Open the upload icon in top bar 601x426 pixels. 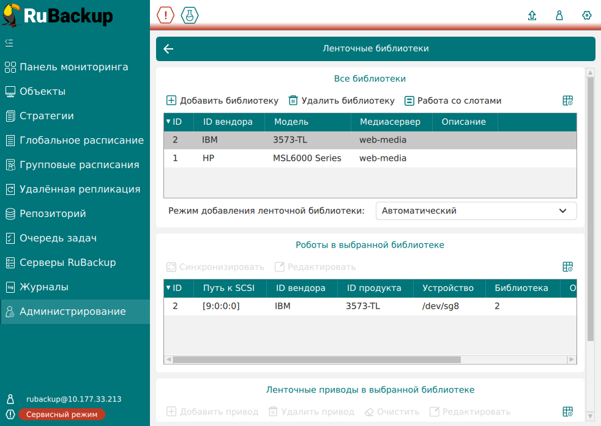532,16
